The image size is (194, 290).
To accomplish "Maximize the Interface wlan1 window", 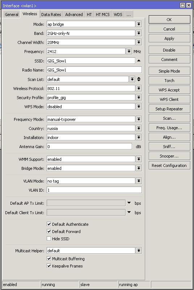I will [182, 5].
